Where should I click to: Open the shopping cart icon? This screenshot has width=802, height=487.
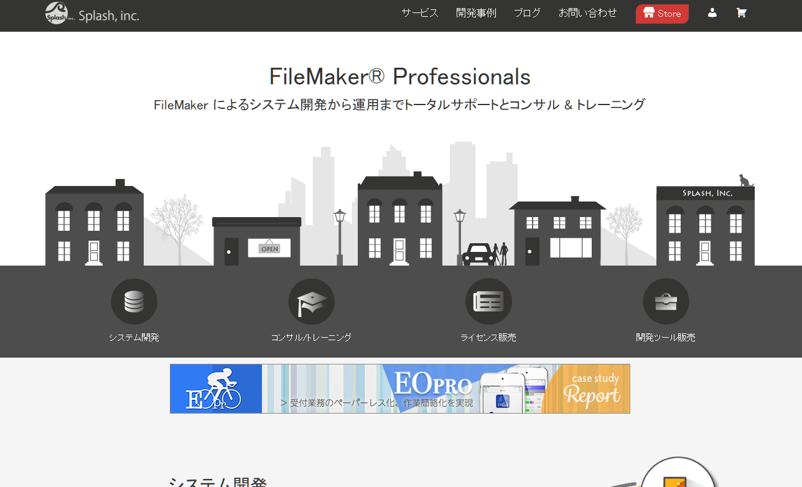[x=741, y=12]
